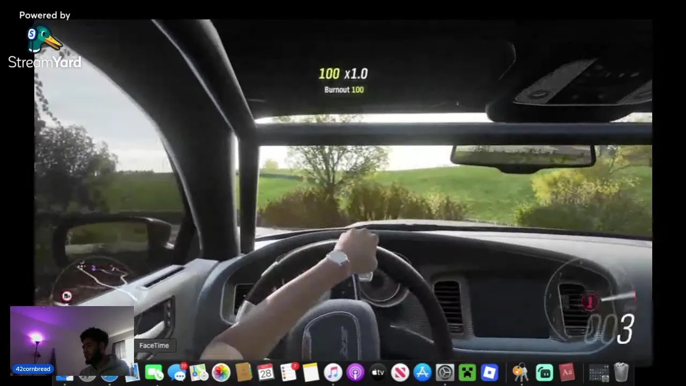Viewport: 686px width, 386px height.
Task: Open the Trash in the dock
Action: (621, 372)
